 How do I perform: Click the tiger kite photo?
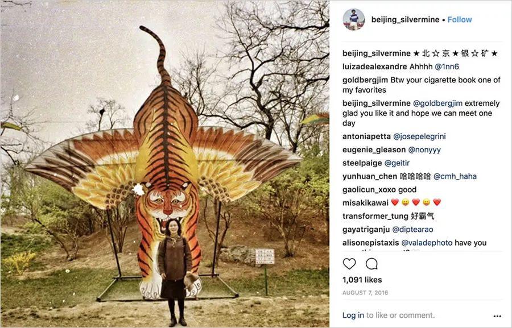pos(164,164)
